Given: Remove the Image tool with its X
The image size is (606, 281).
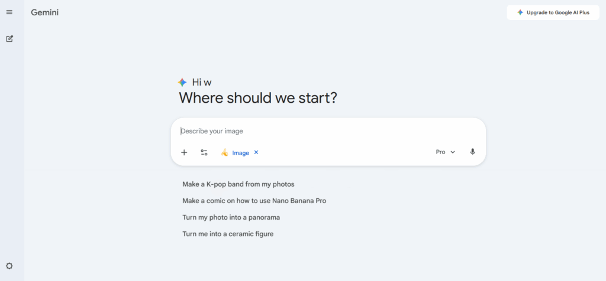Looking at the screenshot, I should (256, 152).
